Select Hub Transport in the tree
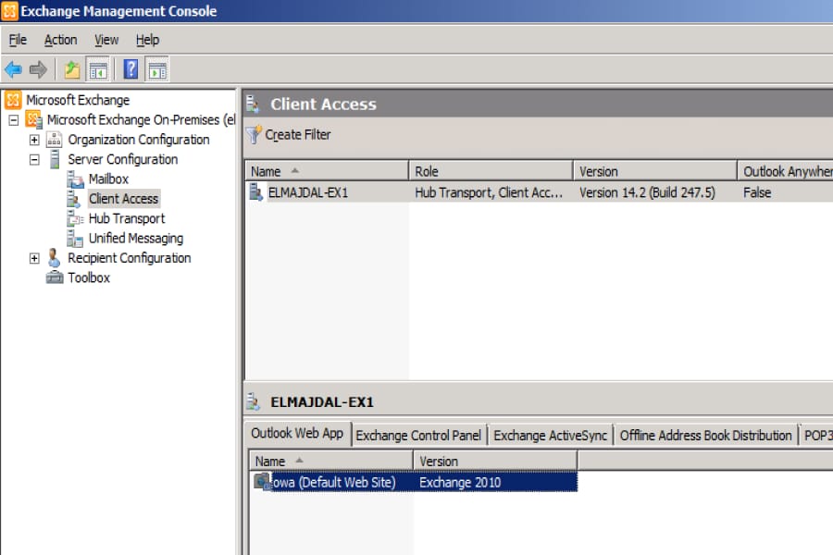This screenshot has width=833, height=555. tap(127, 218)
